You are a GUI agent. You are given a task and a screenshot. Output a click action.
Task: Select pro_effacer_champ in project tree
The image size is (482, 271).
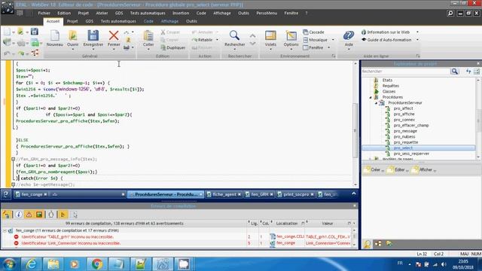tap(411, 126)
